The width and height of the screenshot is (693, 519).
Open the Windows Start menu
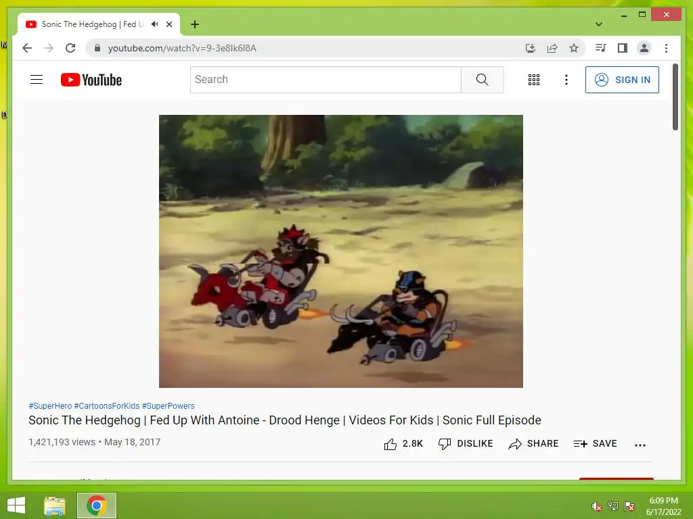(16, 505)
